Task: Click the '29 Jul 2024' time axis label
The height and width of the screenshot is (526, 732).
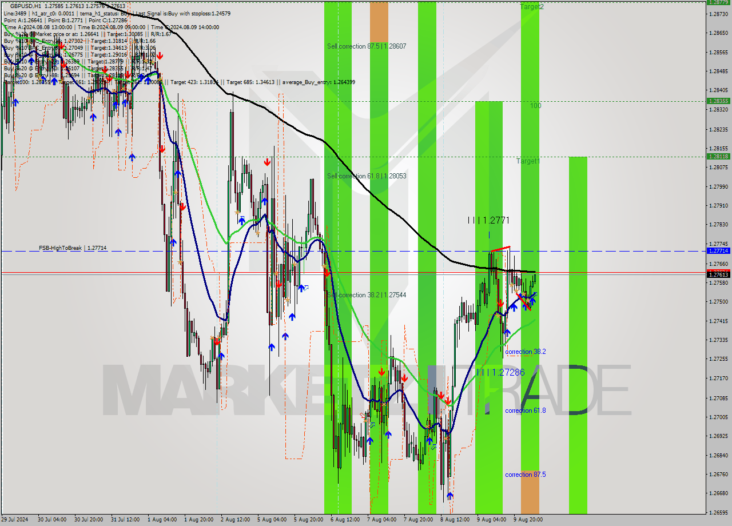Action: pyautogui.click(x=15, y=520)
